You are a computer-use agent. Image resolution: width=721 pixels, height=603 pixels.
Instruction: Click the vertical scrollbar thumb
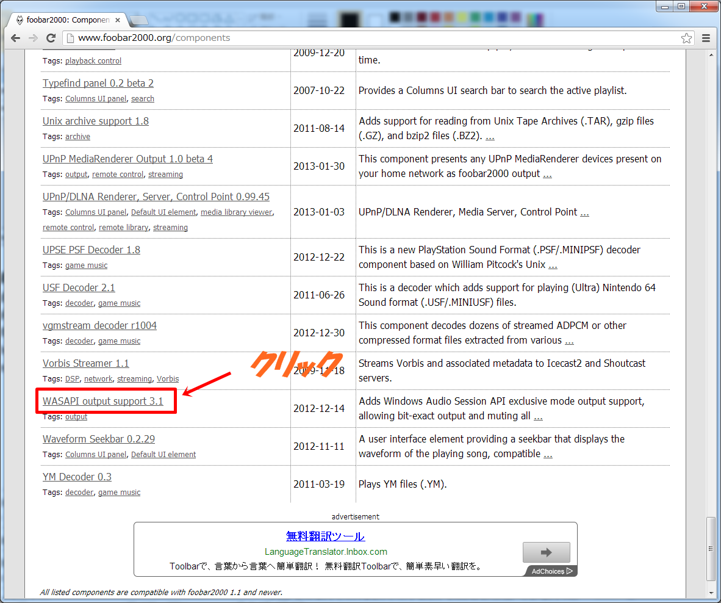711,548
